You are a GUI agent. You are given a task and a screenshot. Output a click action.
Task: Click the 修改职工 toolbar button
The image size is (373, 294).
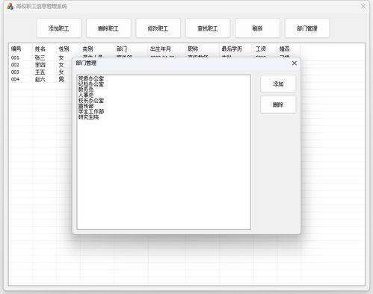click(158, 28)
